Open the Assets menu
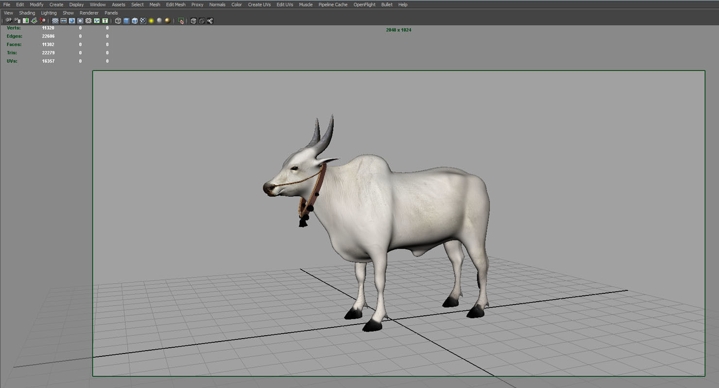 coord(119,4)
